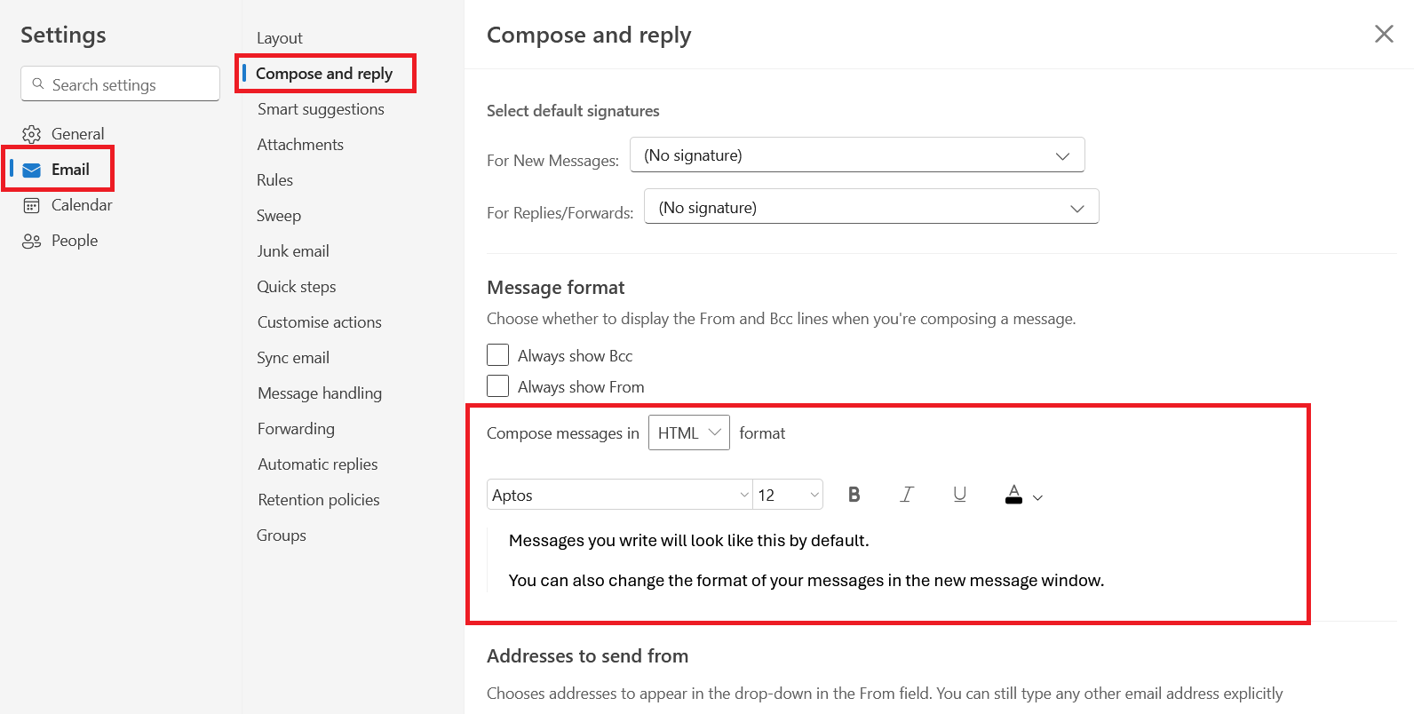Click the 'Addresses to send from' heading
The image size is (1414, 714).
point(587,656)
